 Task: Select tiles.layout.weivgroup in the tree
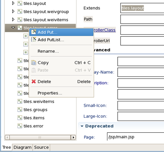(46, 11)
